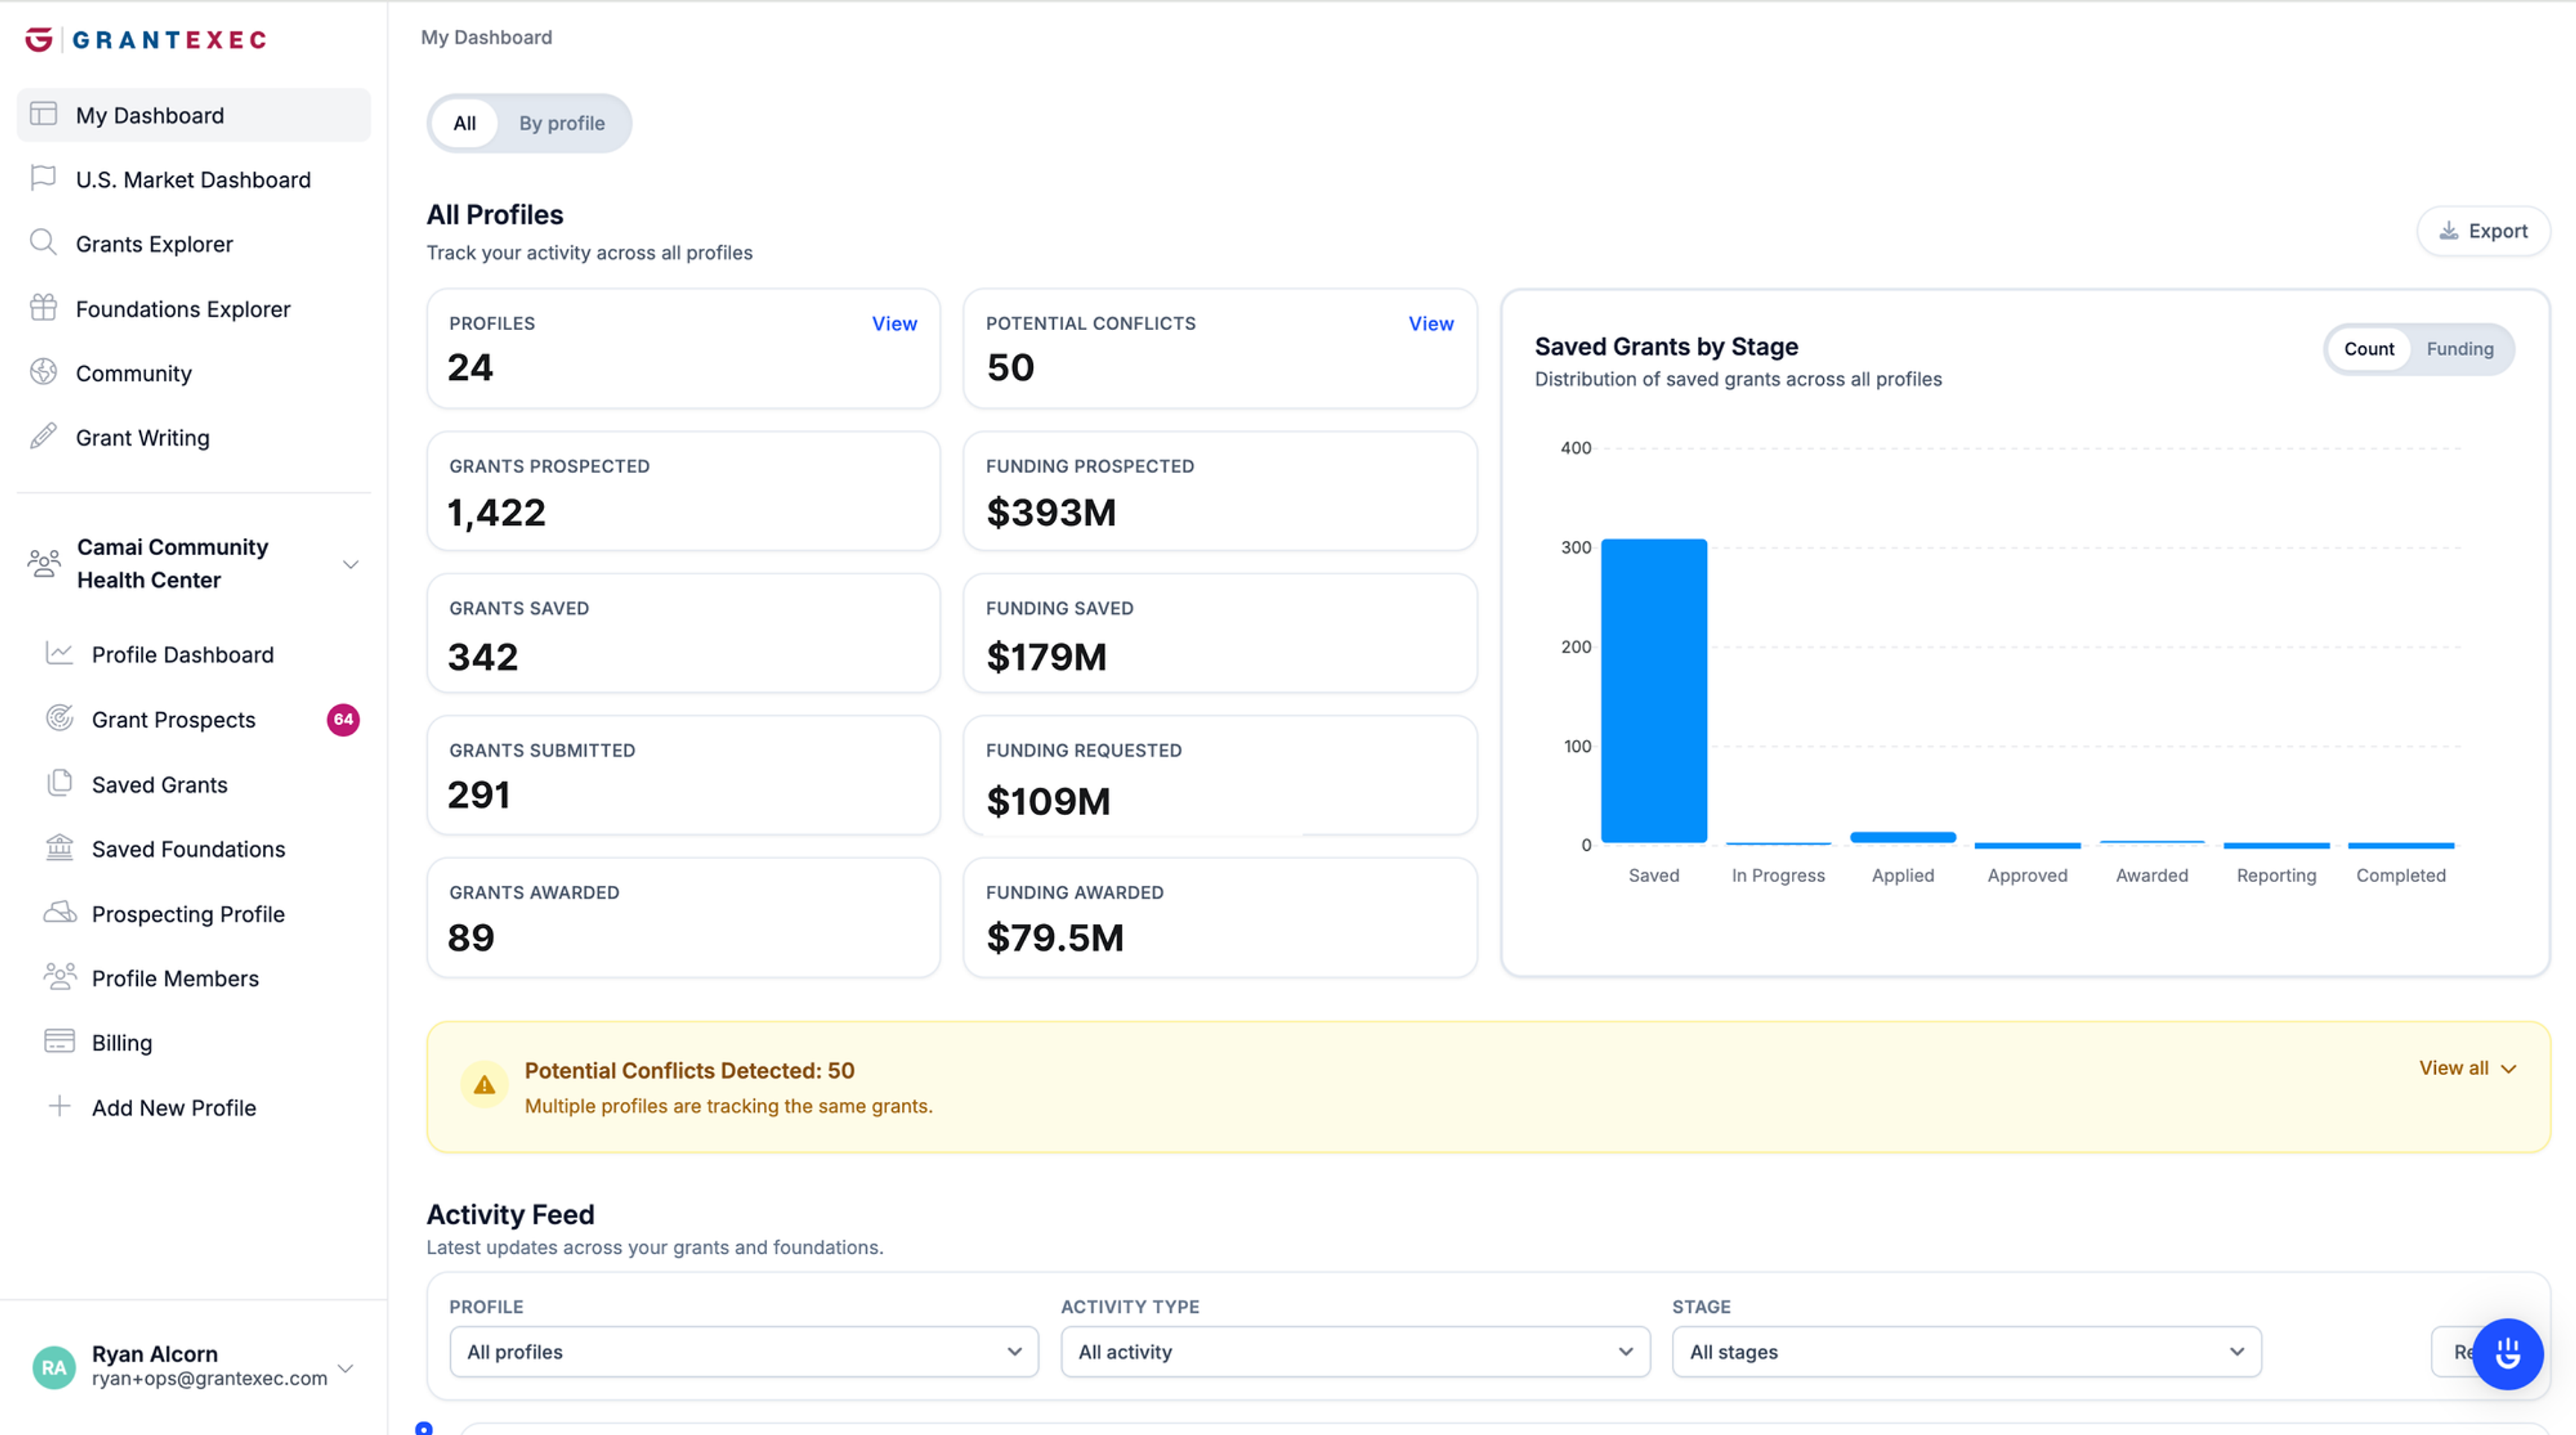2576x1435 pixels.
Task: Select the Profile Members people icon
Action: (x=59, y=978)
